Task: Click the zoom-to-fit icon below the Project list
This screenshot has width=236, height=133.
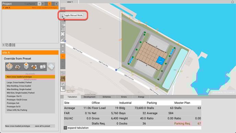Action: coord(14,45)
